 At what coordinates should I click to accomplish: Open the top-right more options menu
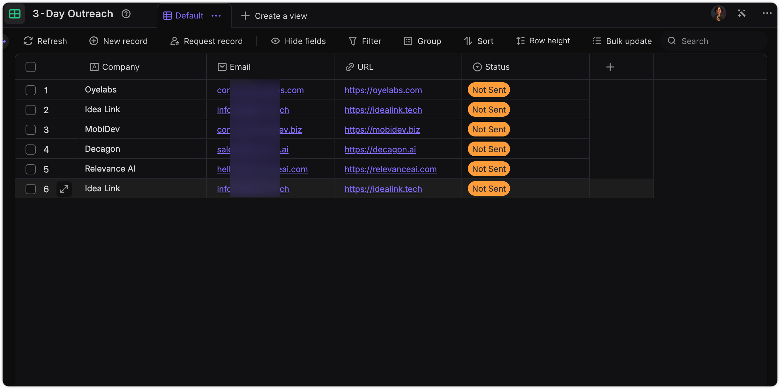767,13
